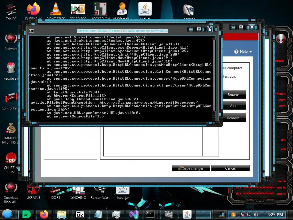Open 7-Zip from the taskbar
Image resolution: width=293 pixels, height=220 pixels.
(x=80, y=214)
